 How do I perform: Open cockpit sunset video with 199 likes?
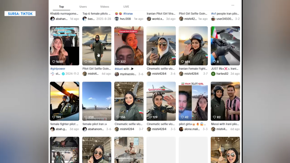pyautogui.click(x=65, y=101)
